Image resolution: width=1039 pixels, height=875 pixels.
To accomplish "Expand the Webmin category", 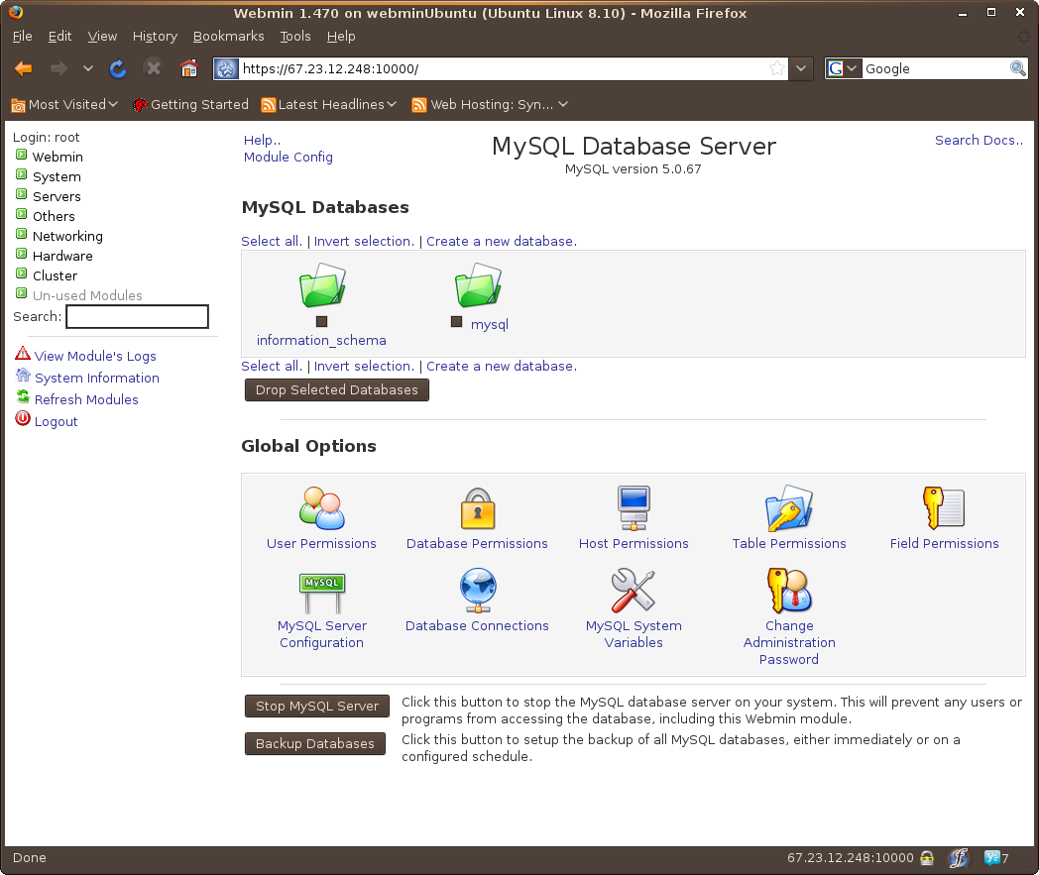I will (21, 155).
